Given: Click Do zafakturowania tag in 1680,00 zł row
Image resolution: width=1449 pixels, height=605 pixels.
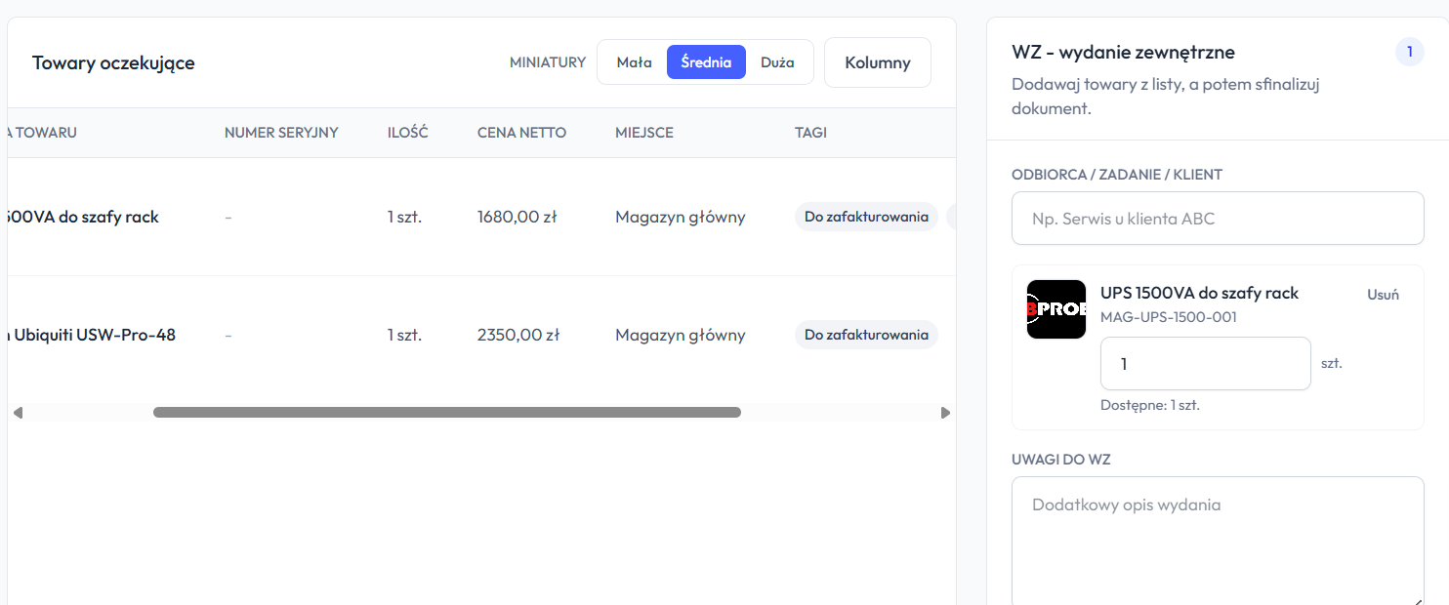Looking at the screenshot, I should (866, 217).
